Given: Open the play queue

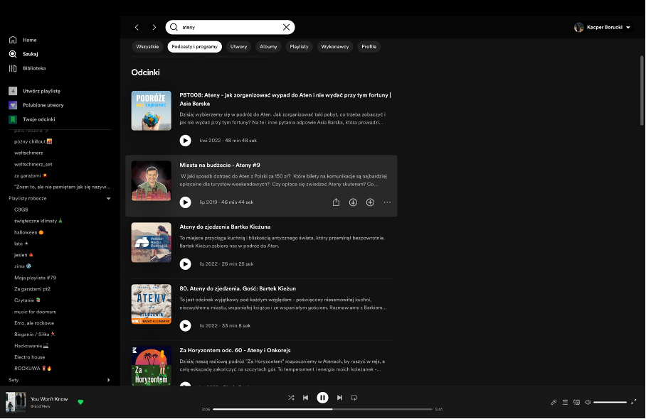Looking at the screenshot, I should (x=565, y=402).
